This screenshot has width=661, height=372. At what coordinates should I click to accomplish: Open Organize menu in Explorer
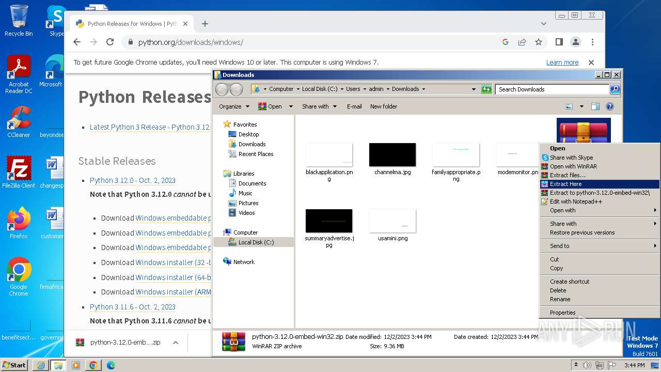[x=234, y=106]
